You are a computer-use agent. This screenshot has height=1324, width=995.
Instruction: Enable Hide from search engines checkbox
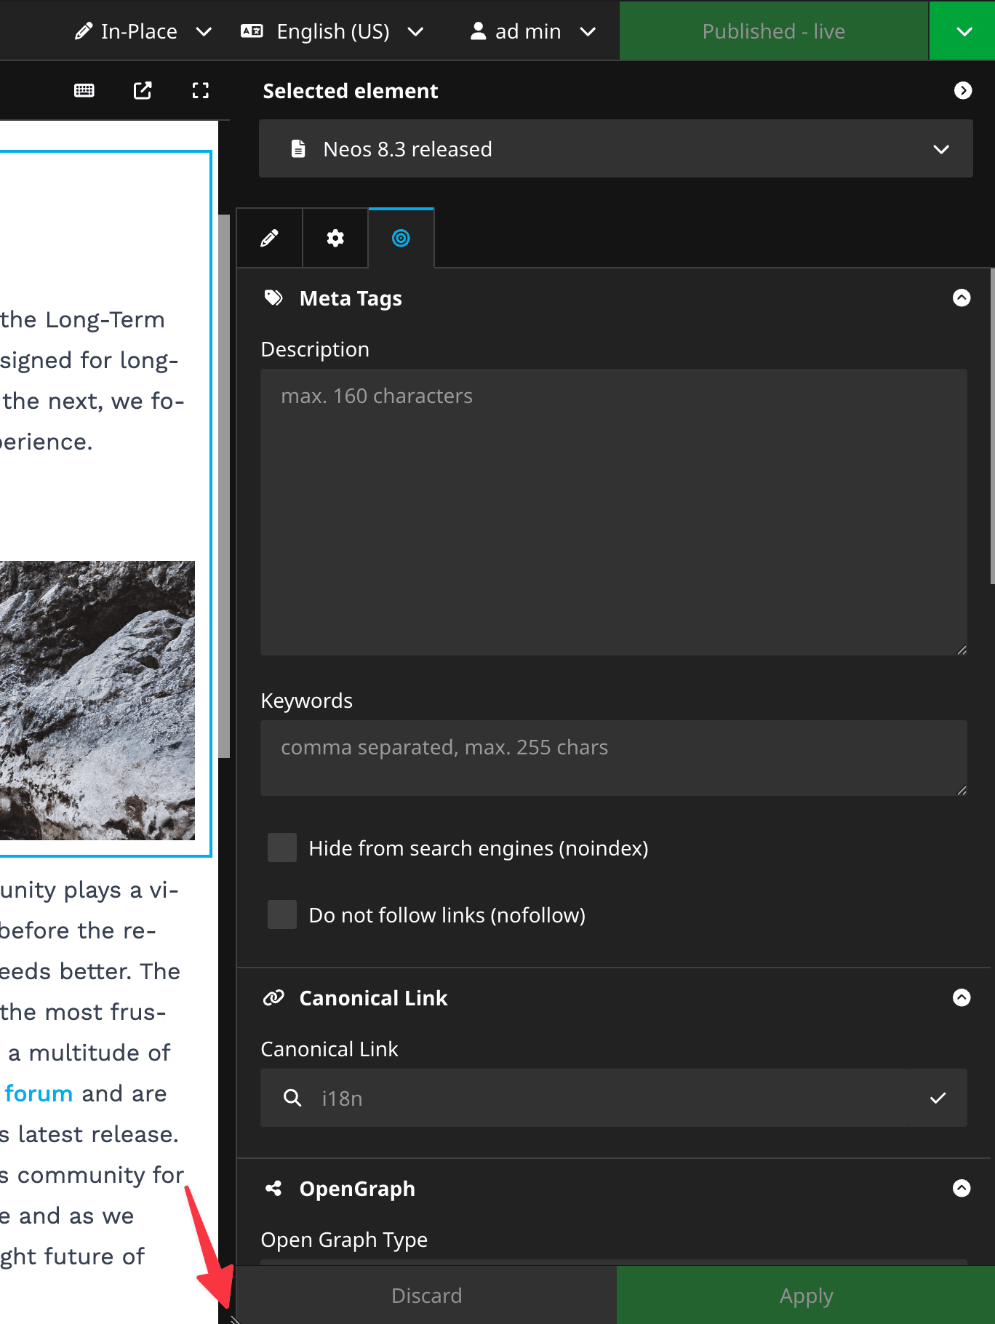[282, 848]
